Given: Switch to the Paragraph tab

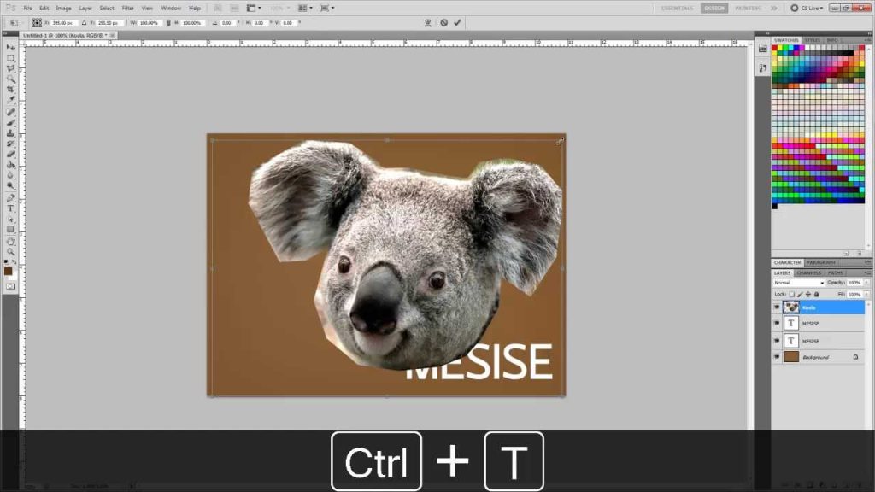Looking at the screenshot, I should coord(820,262).
